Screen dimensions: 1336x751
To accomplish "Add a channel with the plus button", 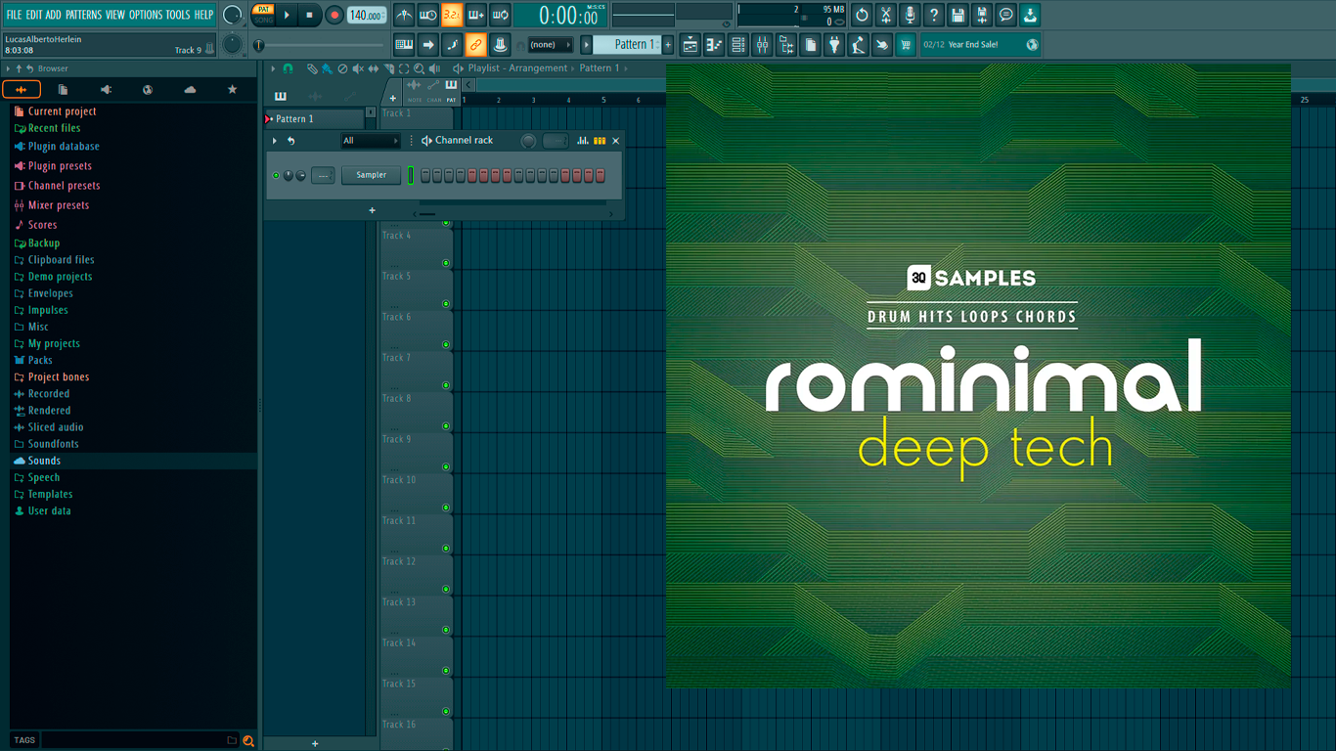I will click(x=372, y=210).
